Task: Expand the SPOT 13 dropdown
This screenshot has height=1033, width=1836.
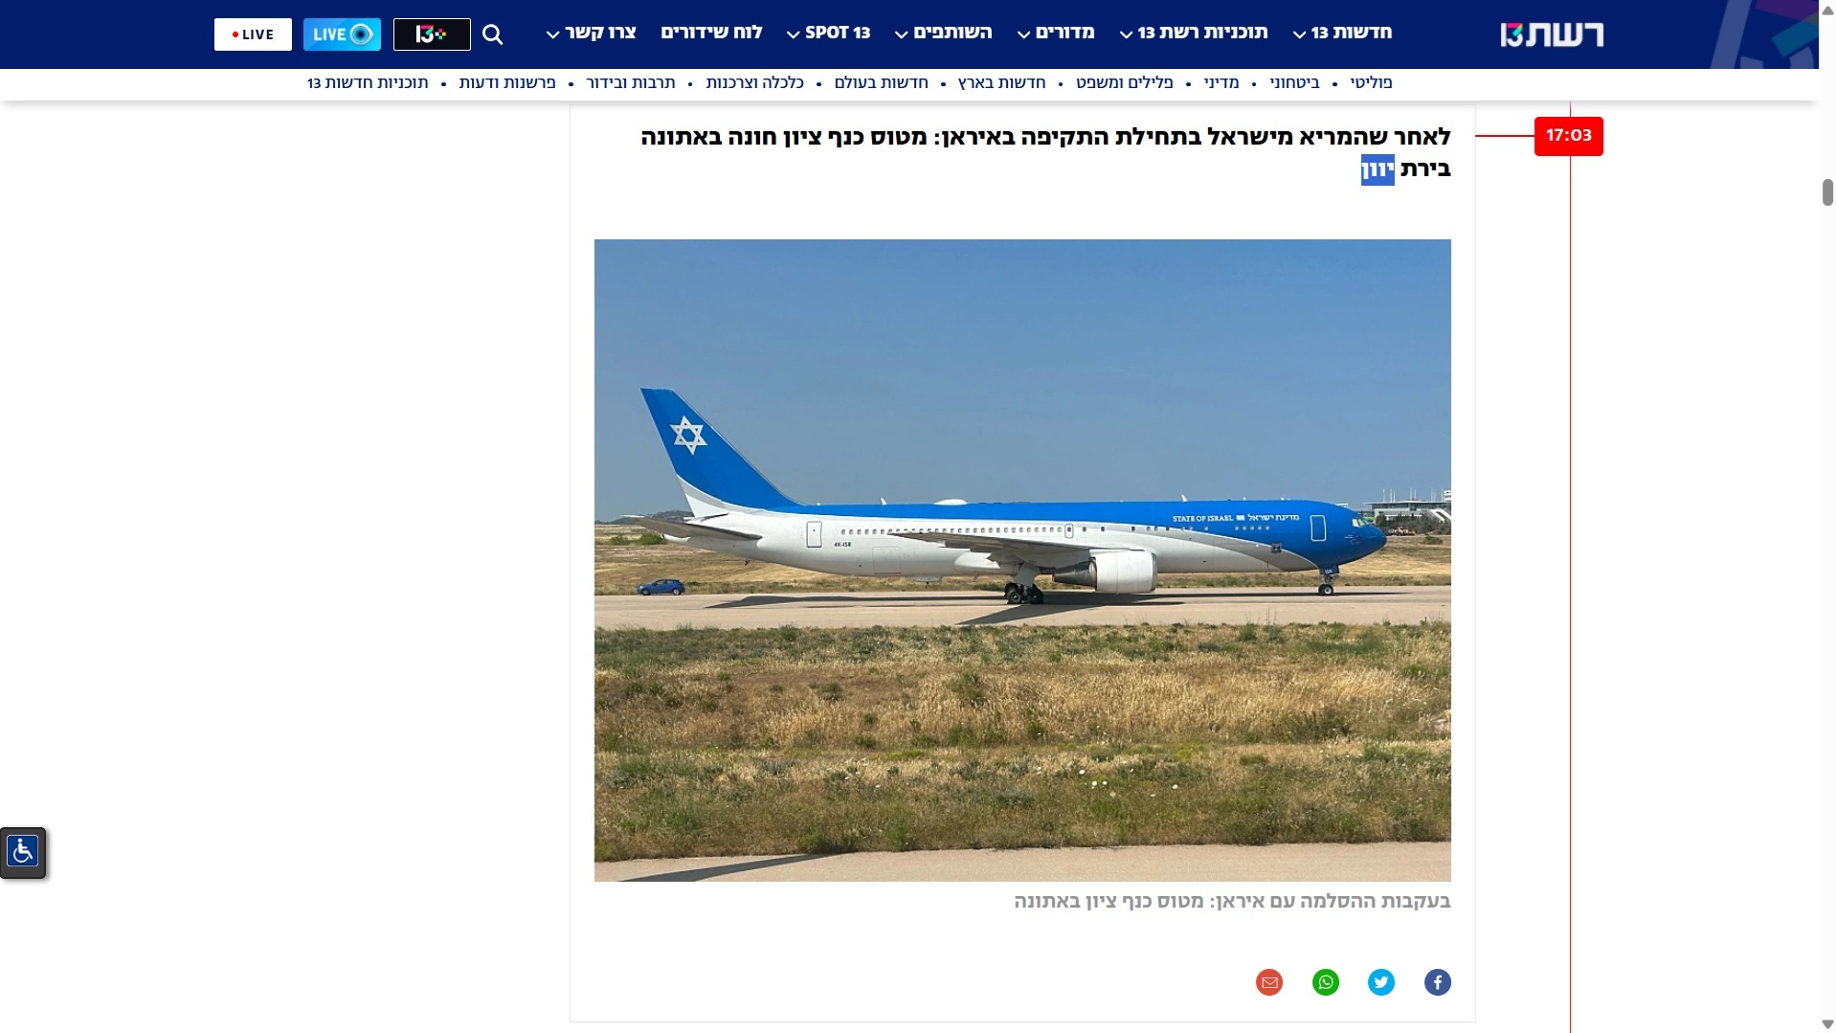Action: pyautogui.click(x=828, y=33)
